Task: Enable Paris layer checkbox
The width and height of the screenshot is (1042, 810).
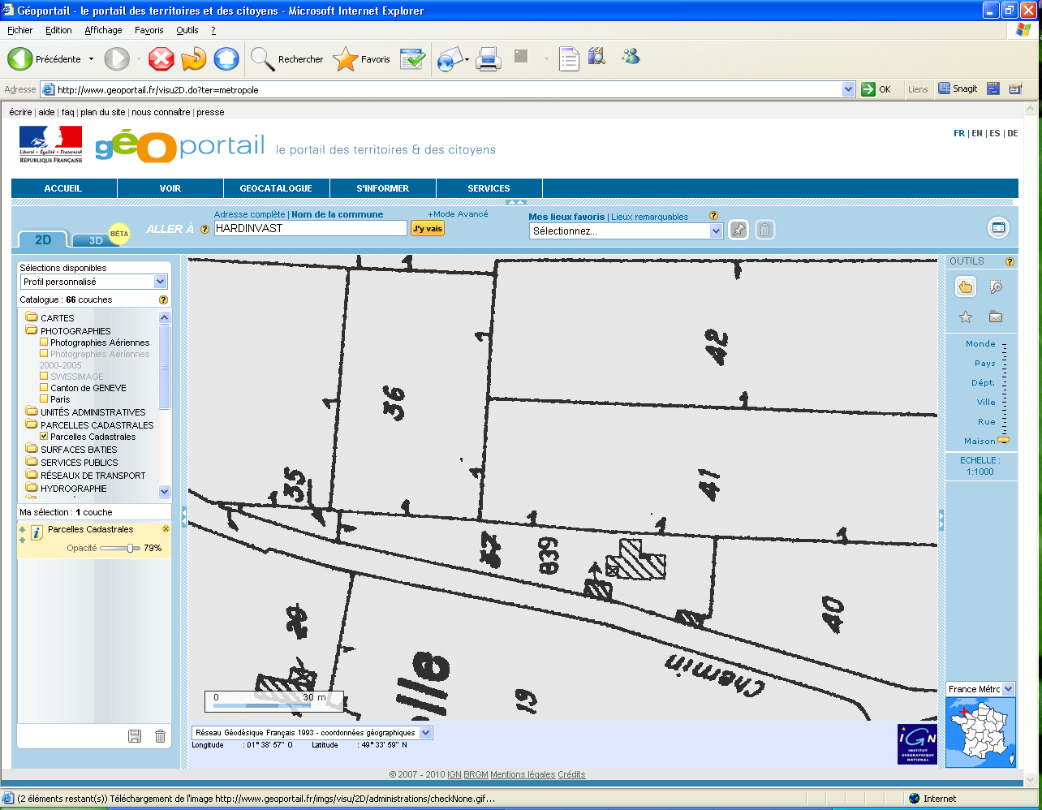Action: click(44, 399)
